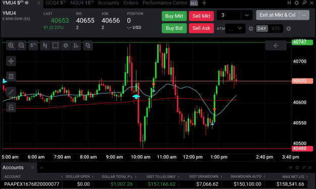Expand the Exit at Mkt & Cxl dropdown arrow
This screenshot has width=316, height=189.
point(304,15)
